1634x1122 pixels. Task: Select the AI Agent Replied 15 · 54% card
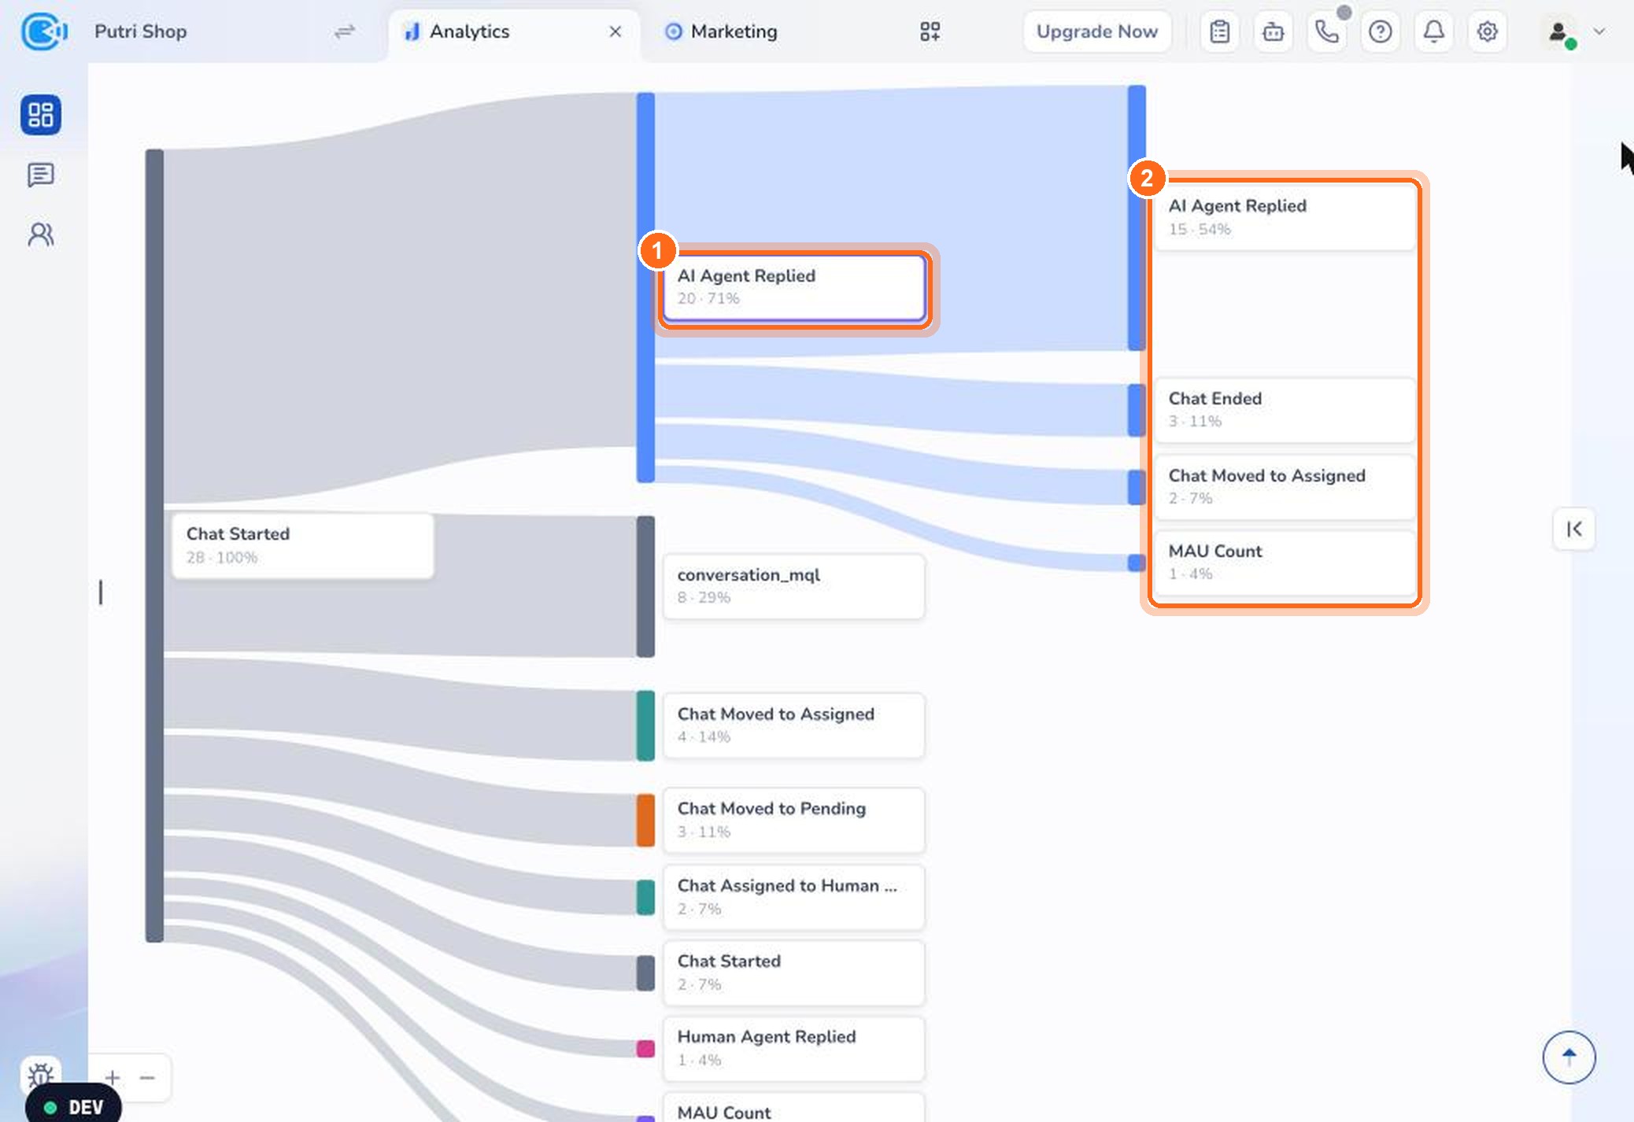click(1285, 217)
